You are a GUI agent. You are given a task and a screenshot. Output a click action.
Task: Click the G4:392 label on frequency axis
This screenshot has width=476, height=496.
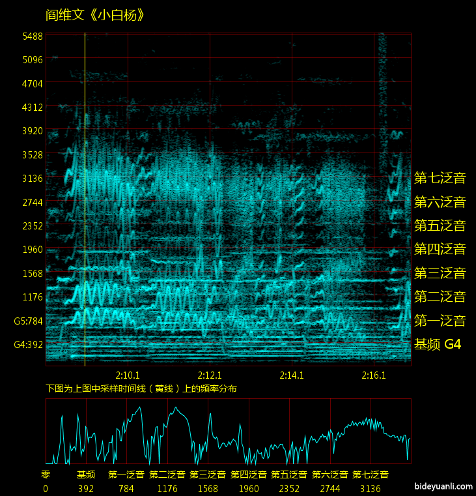point(28,344)
